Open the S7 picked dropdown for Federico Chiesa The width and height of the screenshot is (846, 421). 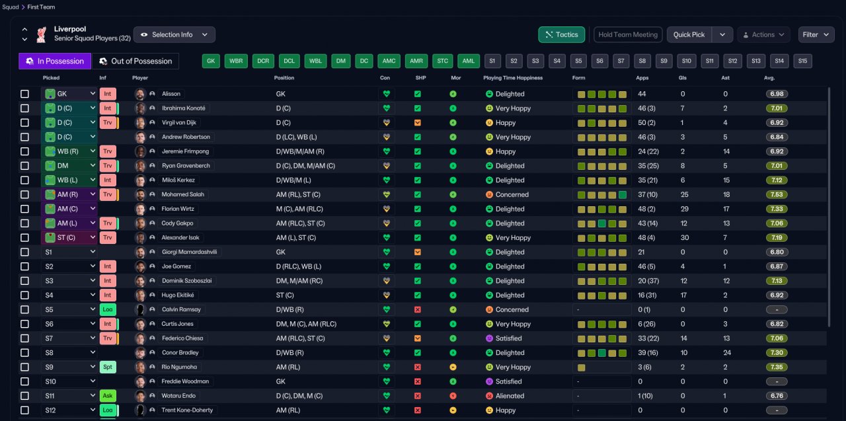pos(69,338)
